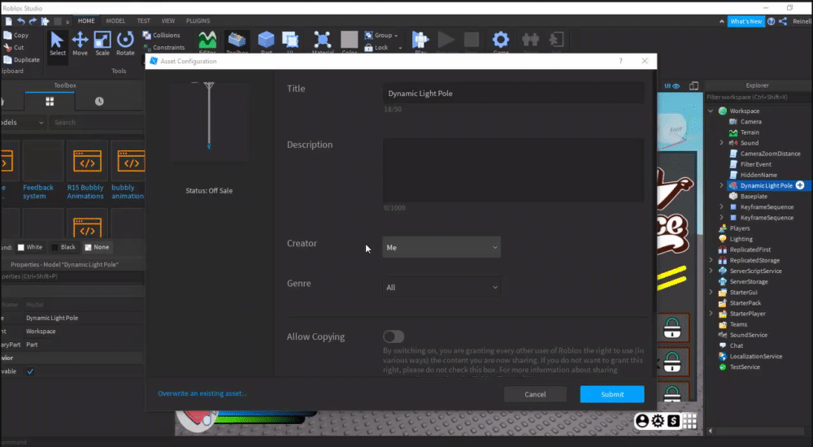Click into the Title input field
This screenshot has width=813, height=447.
(x=513, y=93)
